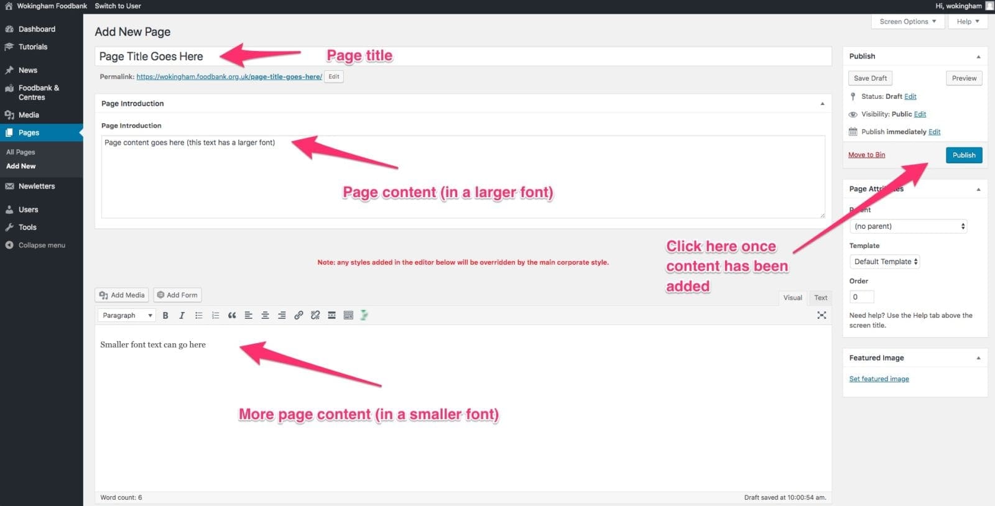This screenshot has width=995, height=506.
Task: Collapse the Page Introduction panel
Action: tap(822, 104)
